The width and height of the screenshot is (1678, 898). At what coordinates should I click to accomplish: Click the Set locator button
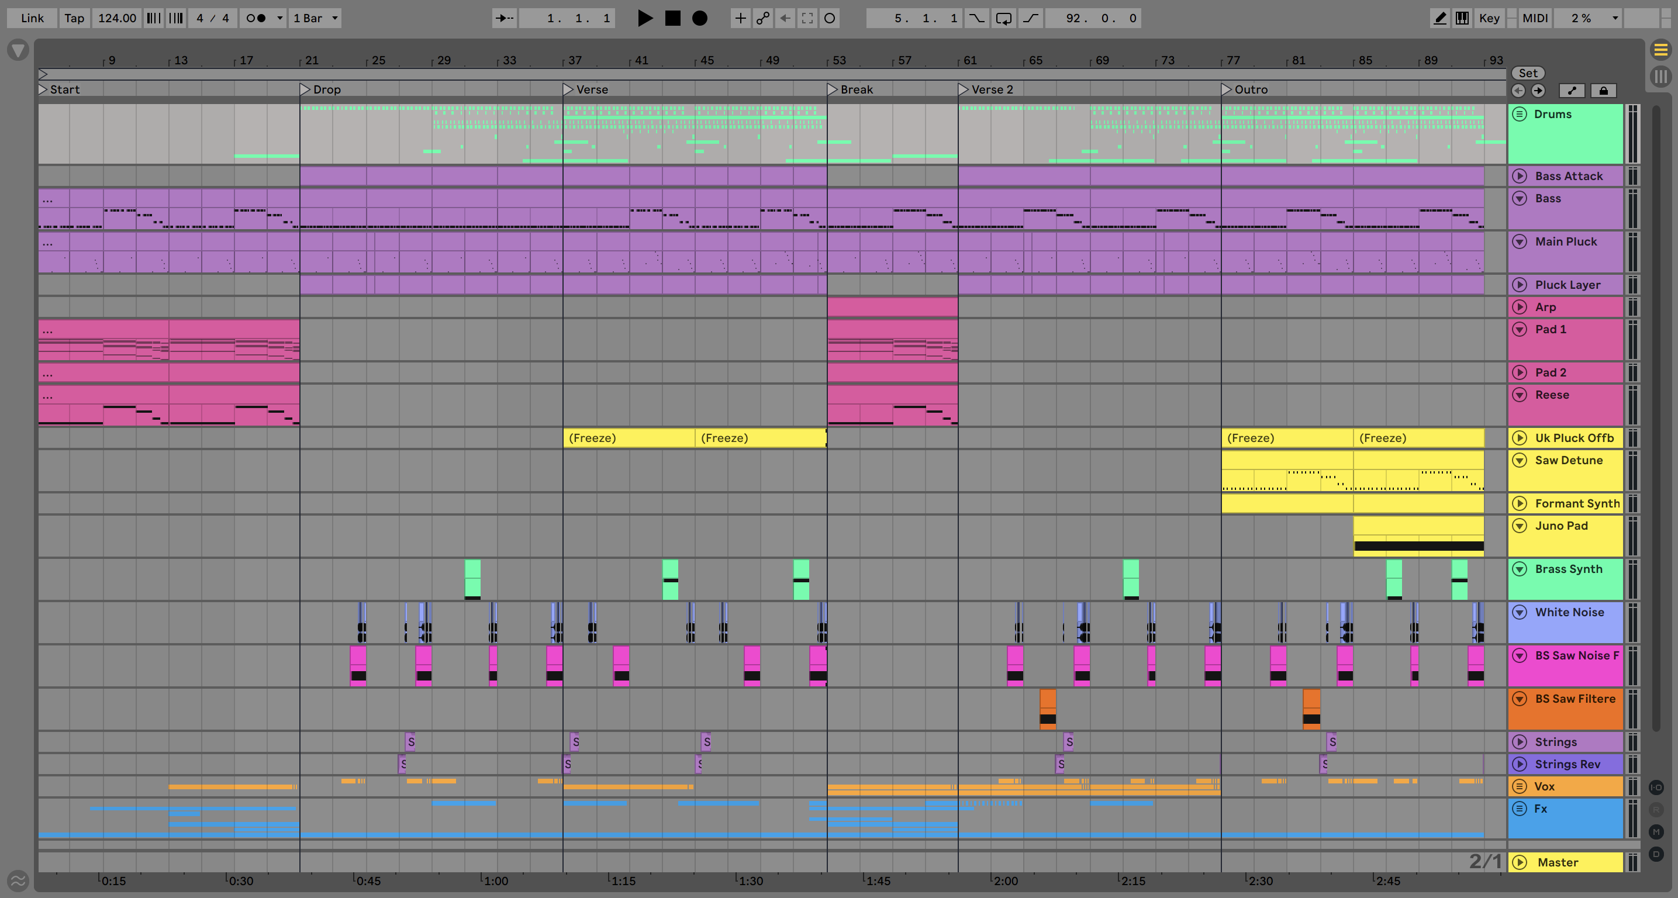(x=1528, y=73)
